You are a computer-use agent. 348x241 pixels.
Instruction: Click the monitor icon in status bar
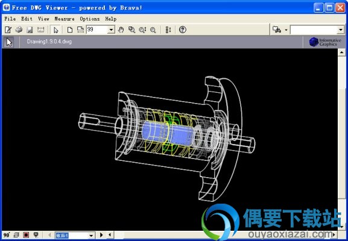click(x=36, y=235)
